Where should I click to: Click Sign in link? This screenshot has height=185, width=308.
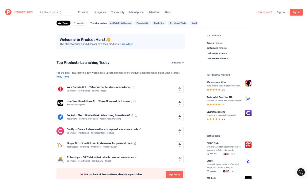(x=281, y=12)
